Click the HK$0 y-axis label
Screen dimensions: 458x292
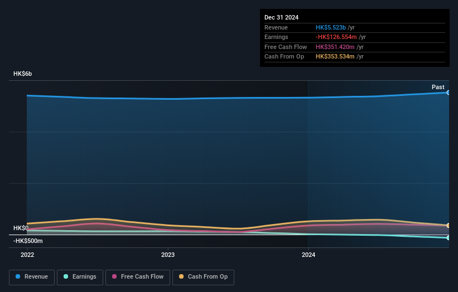(x=21, y=228)
